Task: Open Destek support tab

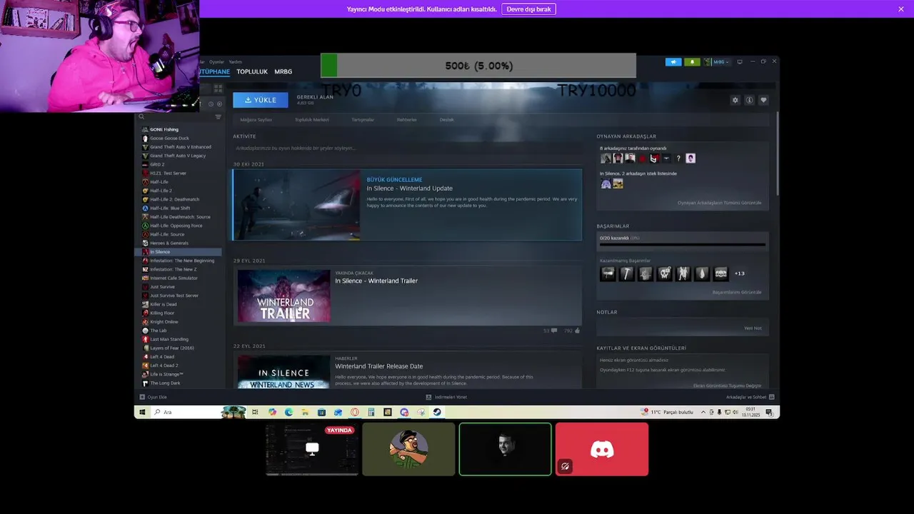Action: click(x=447, y=119)
